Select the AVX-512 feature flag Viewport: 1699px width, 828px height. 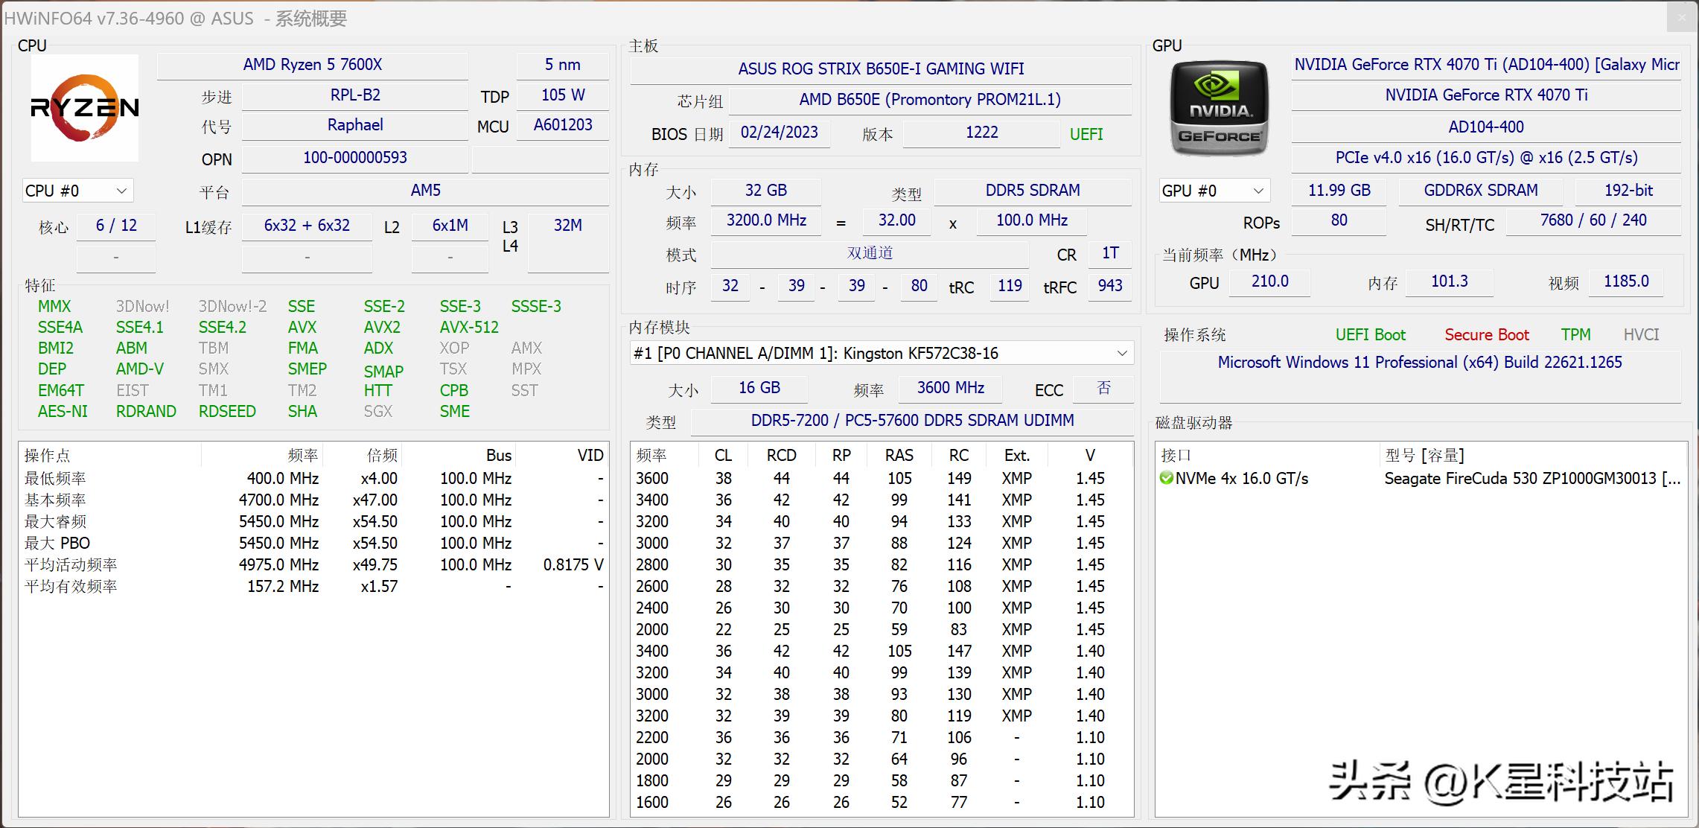click(468, 327)
